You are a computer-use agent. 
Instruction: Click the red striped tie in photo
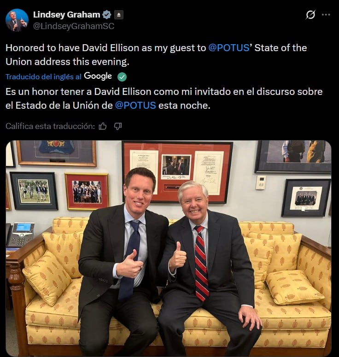(x=201, y=263)
